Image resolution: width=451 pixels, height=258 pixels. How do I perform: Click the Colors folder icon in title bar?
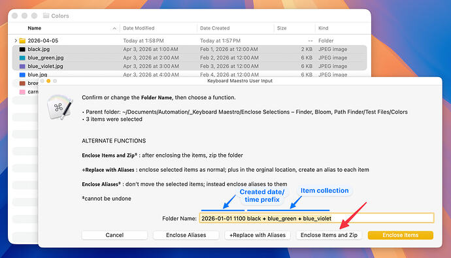coord(46,16)
